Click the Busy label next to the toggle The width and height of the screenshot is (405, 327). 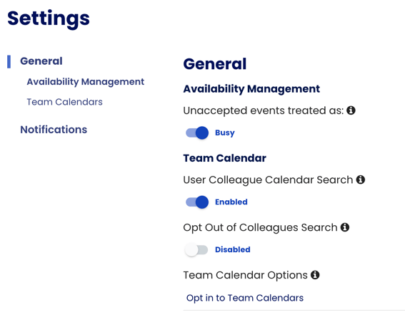click(x=225, y=133)
